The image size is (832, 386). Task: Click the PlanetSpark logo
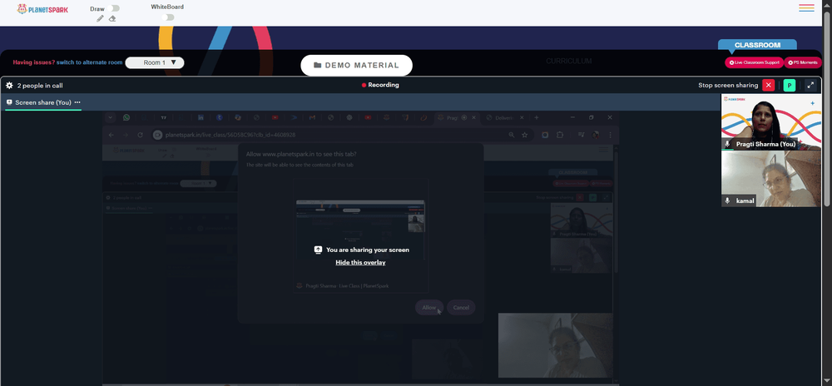(x=42, y=9)
